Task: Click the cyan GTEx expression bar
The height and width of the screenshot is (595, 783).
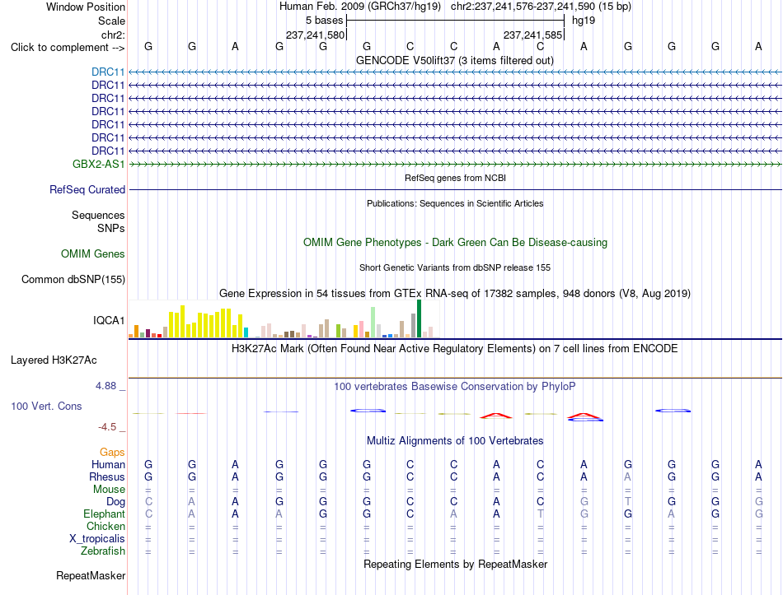Action: pyautogui.click(x=246, y=332)
